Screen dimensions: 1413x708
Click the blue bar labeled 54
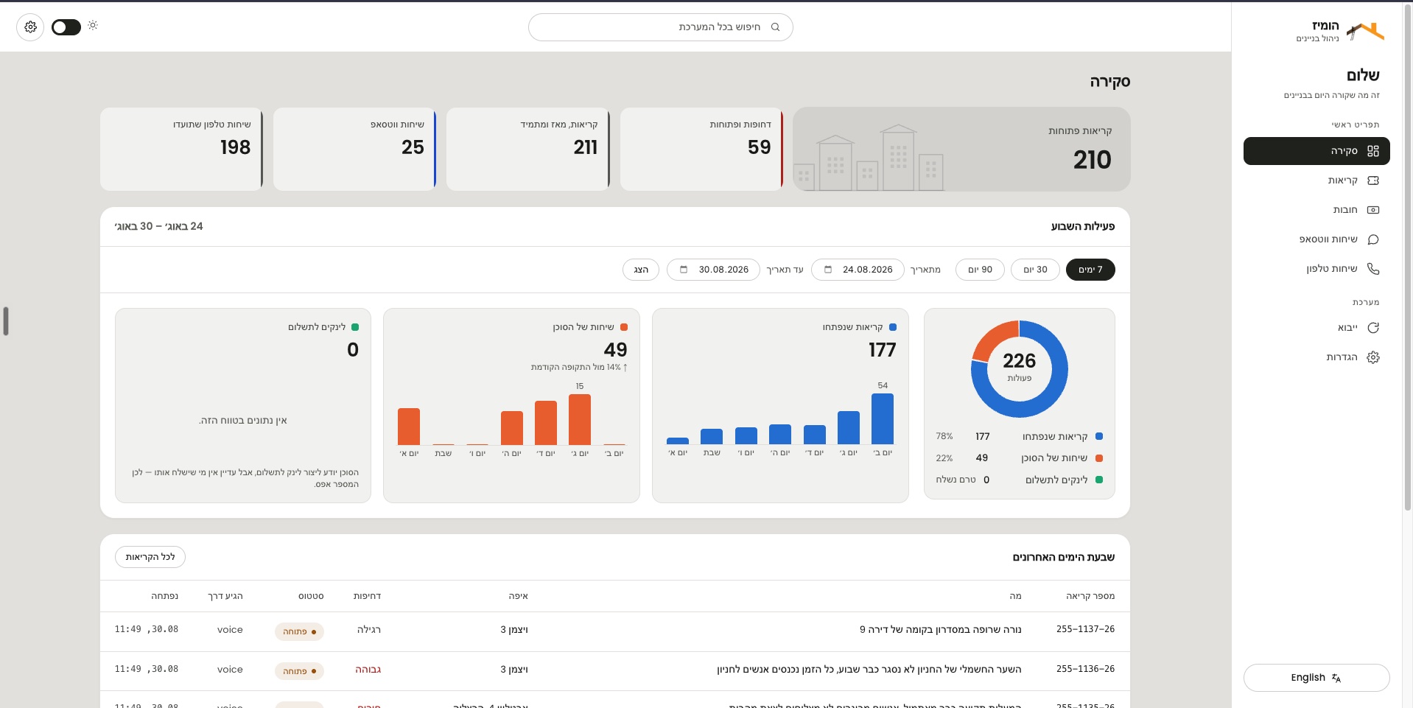[883, 419]
